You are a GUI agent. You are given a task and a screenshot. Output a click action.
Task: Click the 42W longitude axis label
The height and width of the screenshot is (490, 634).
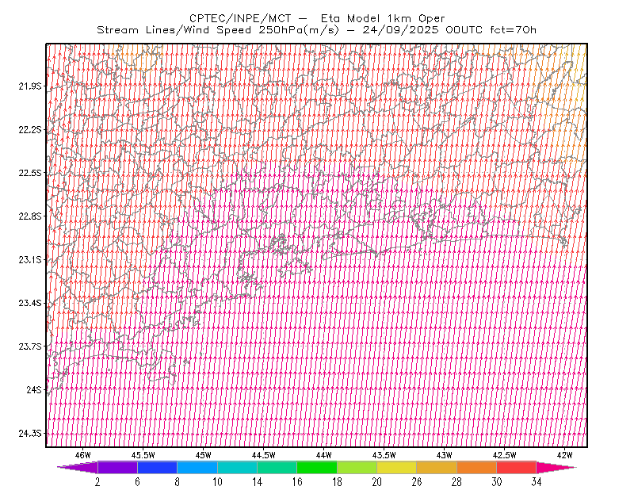564,455
